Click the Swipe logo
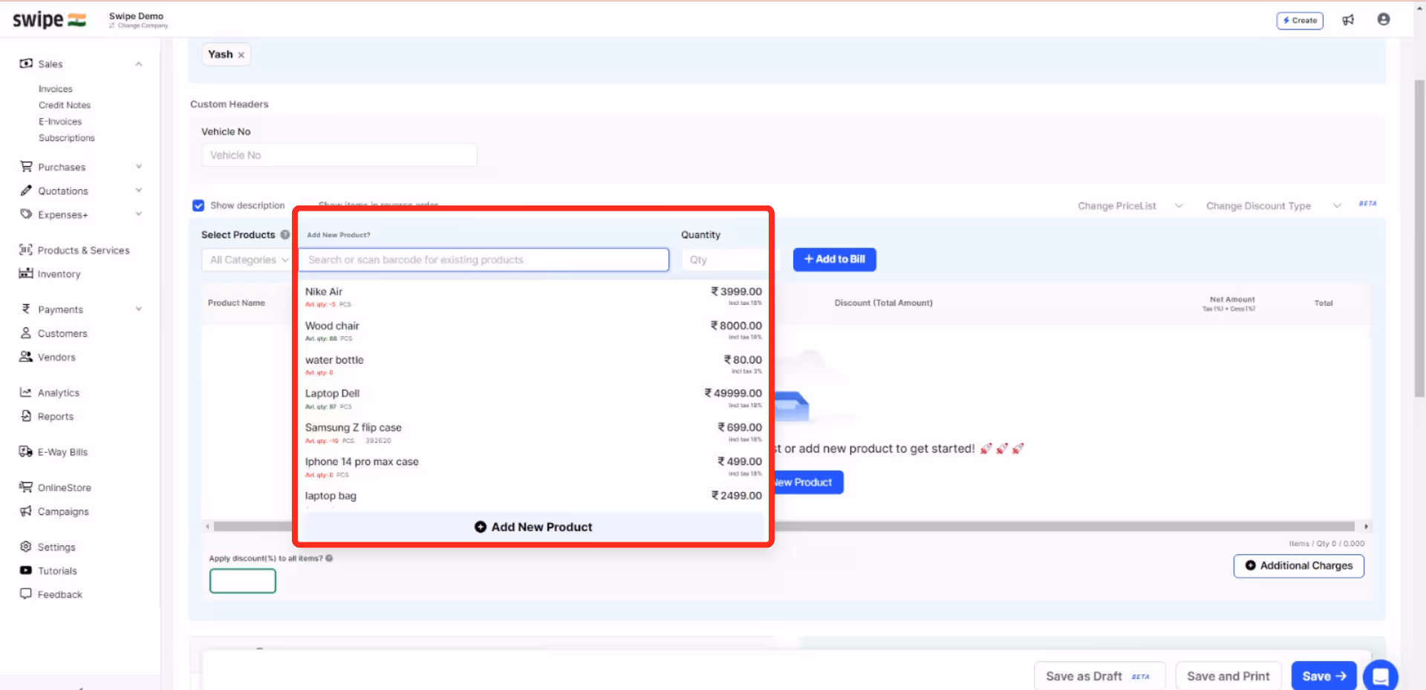This screenshot has width=1426, height=690. [49, 20]
